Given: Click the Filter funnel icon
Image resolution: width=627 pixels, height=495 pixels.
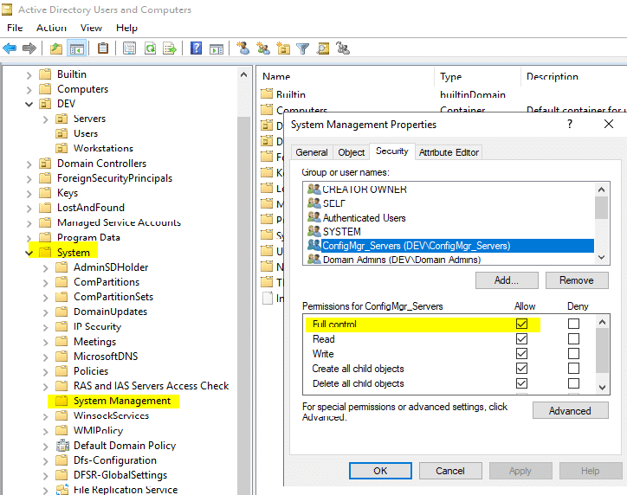Looking at the screenshot, I should [x=303, y=48].
